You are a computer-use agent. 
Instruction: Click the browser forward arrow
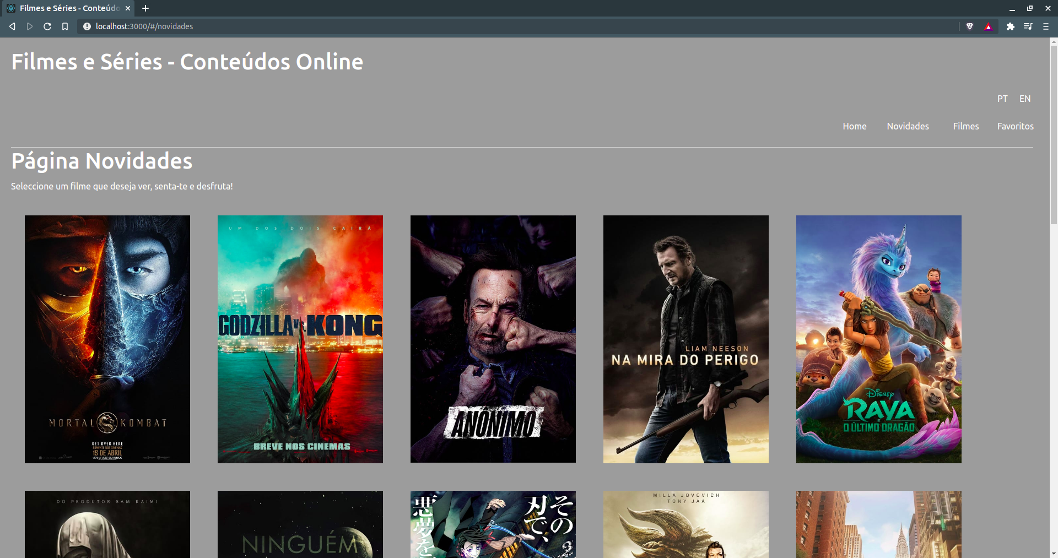30,26
